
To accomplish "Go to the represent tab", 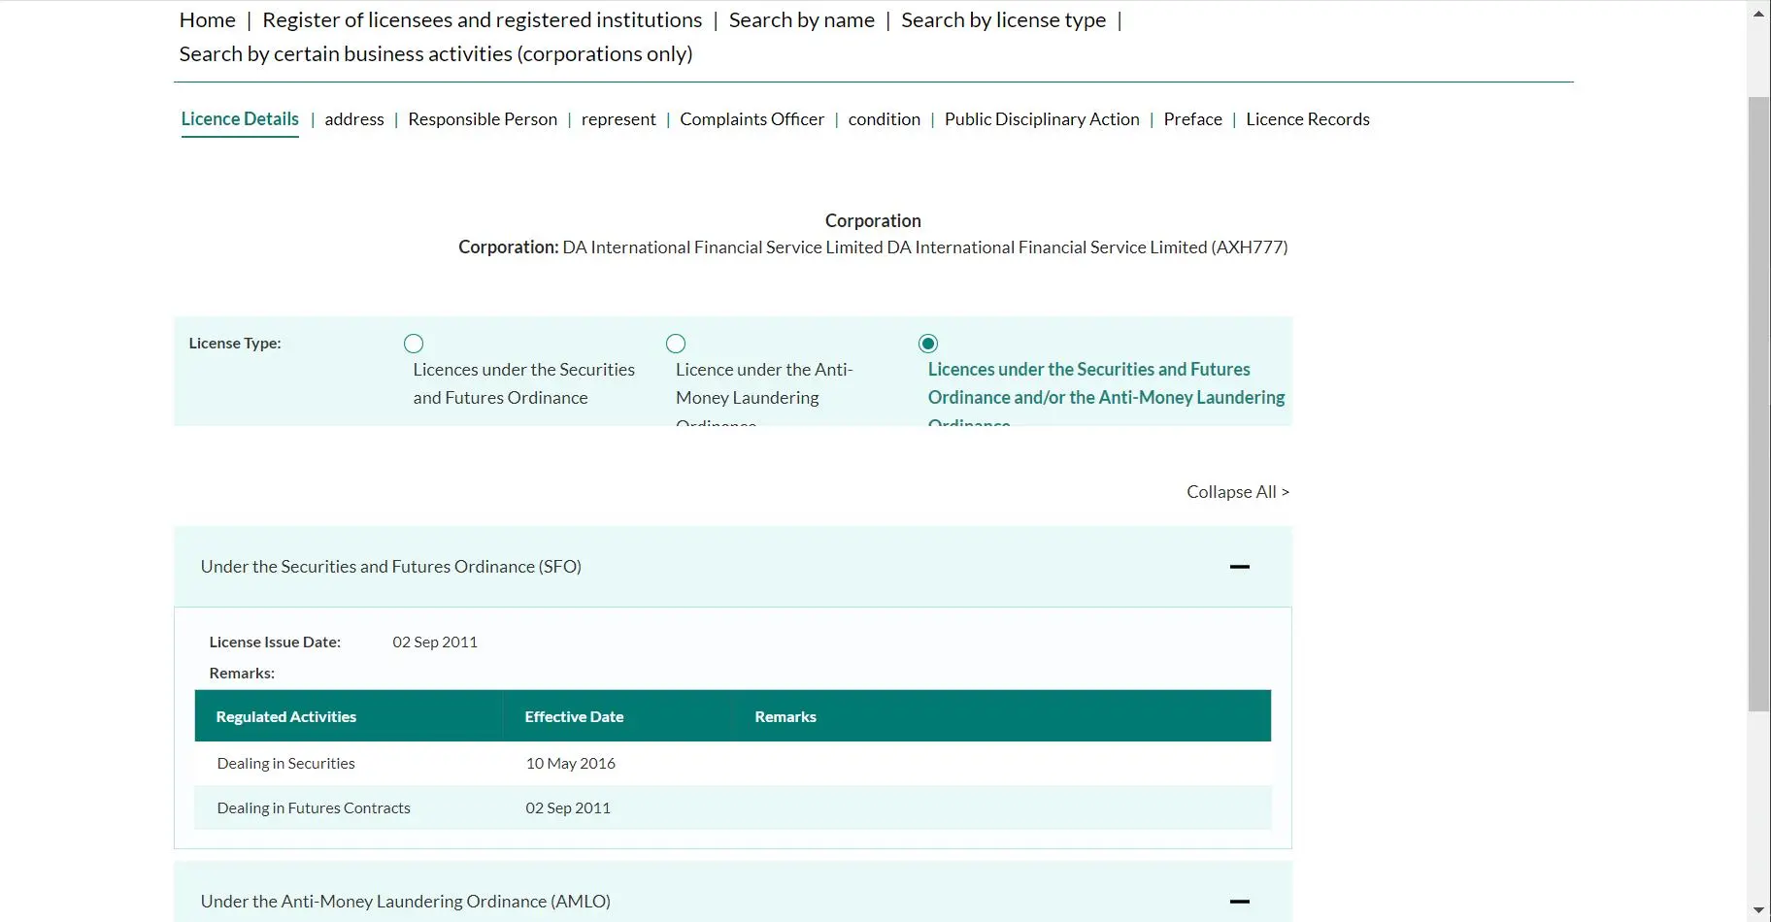I will (x=618, y=119).
